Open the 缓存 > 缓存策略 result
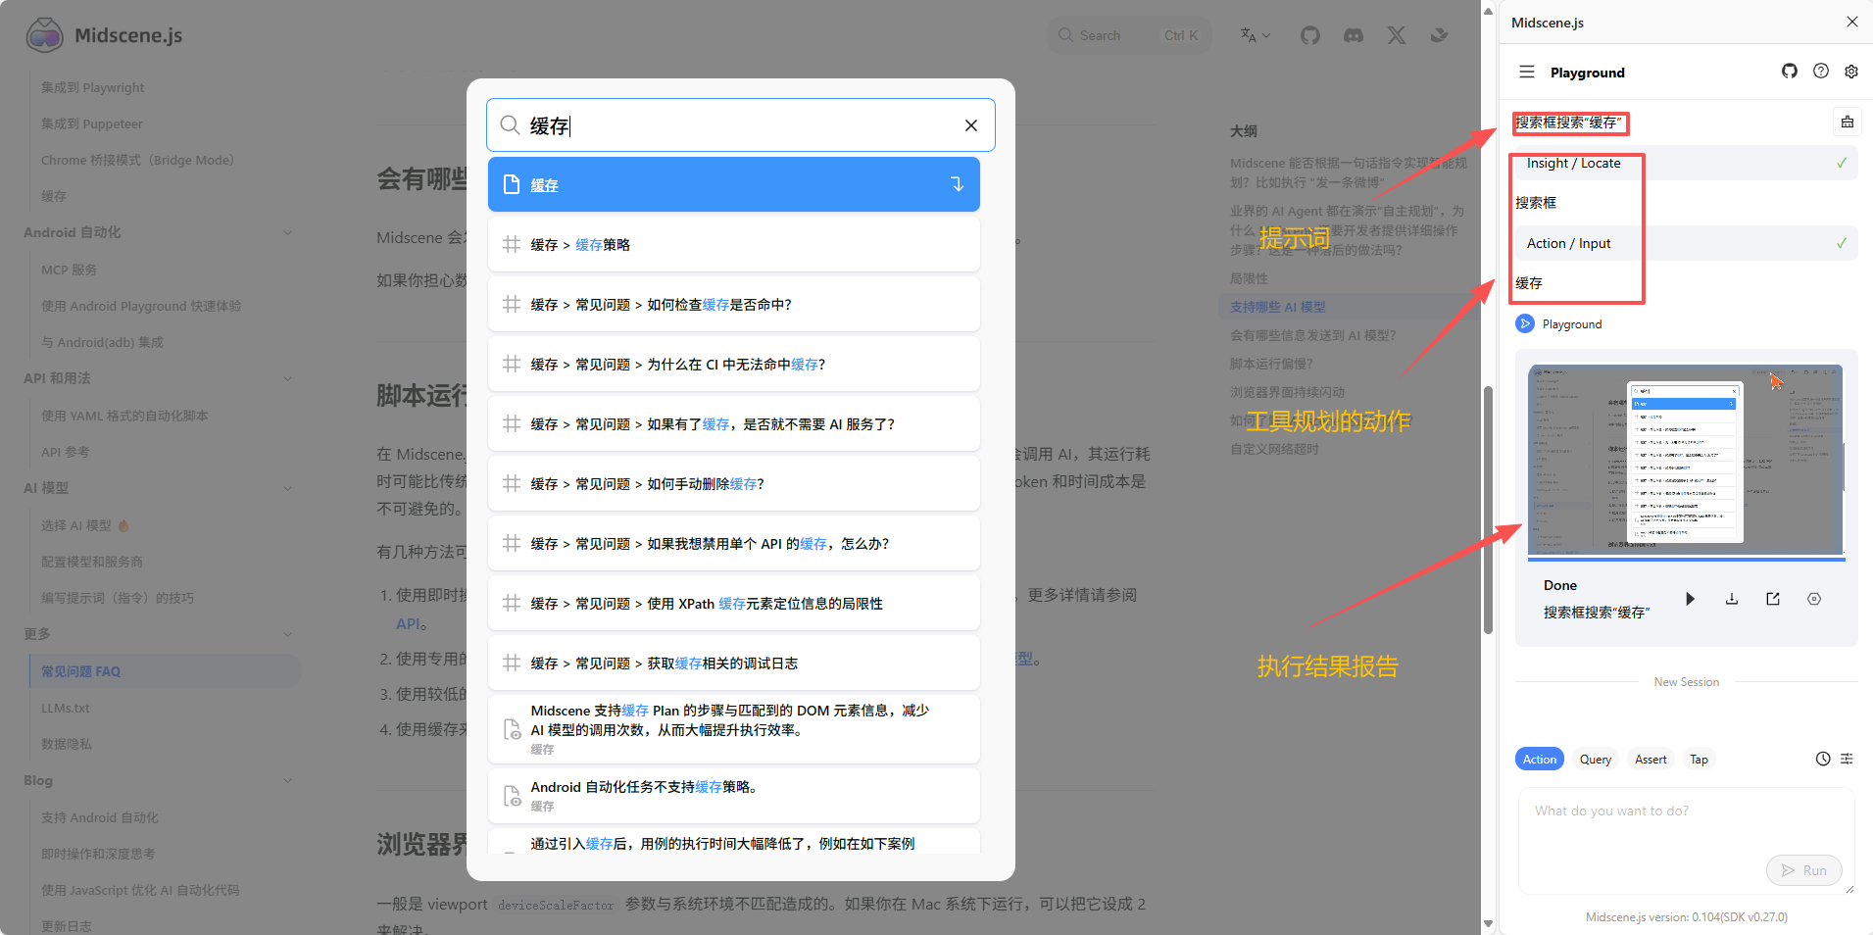 coord(733,245)
